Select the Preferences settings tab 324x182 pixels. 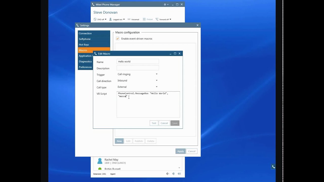(85, 67)
